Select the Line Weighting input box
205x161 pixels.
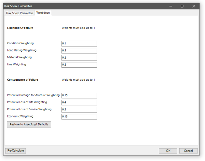point(79,65)
